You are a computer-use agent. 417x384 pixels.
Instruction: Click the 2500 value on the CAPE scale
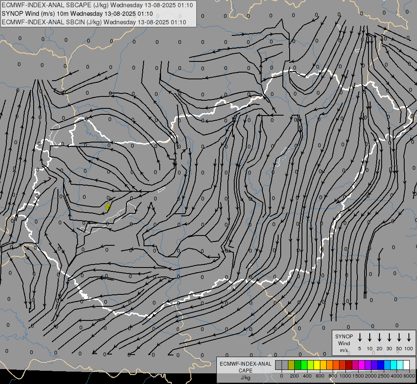point(384,376)
